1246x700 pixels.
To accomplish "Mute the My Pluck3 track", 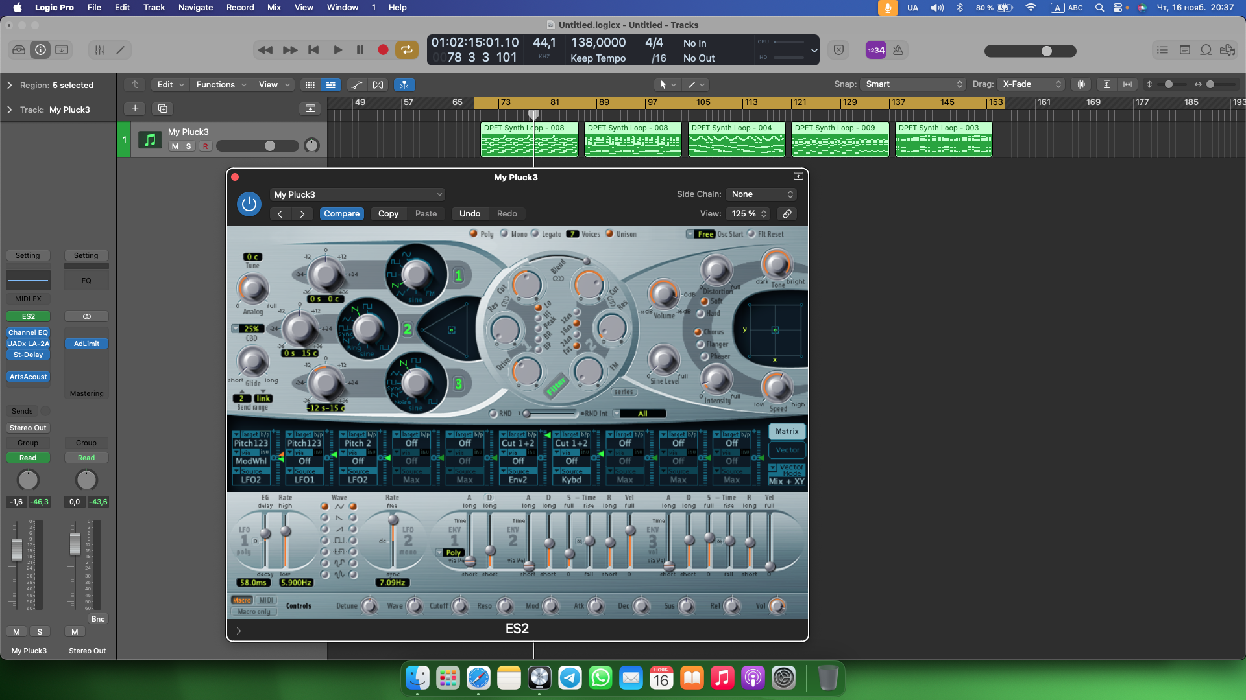I will (175, 146).
